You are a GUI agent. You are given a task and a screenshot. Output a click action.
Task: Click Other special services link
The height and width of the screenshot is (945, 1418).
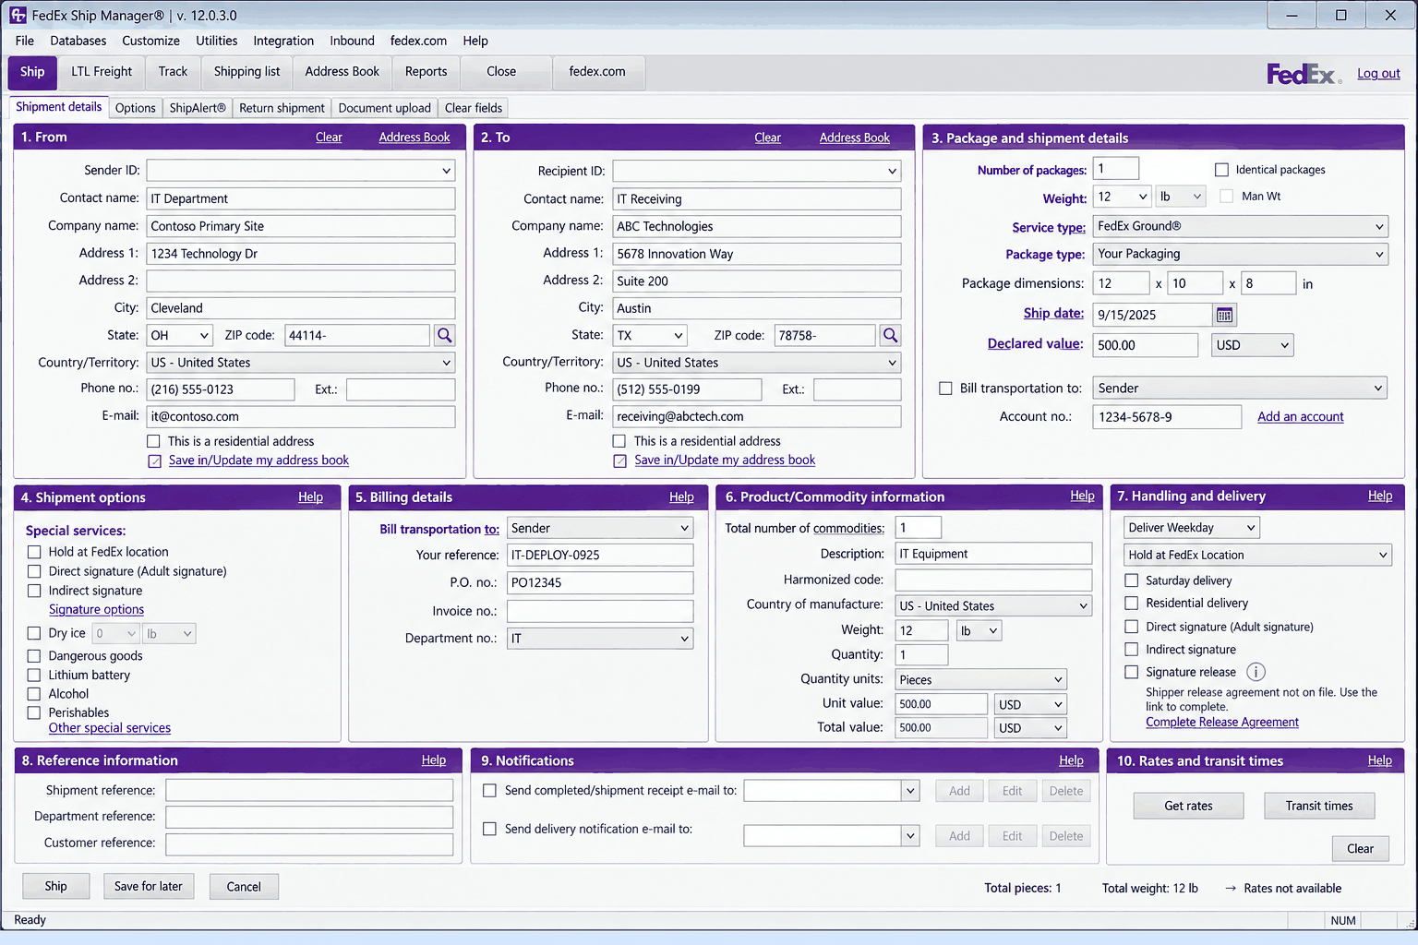coord(110,728)
